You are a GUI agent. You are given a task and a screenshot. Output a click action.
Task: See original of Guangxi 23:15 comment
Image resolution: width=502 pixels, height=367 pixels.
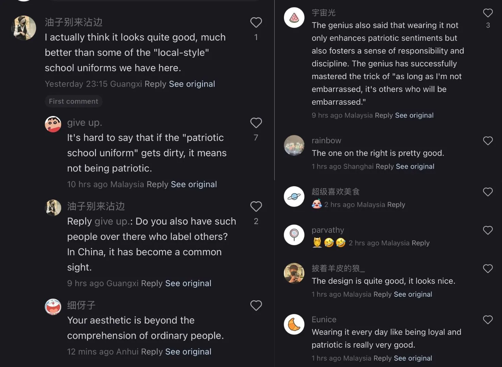[192, 84]
